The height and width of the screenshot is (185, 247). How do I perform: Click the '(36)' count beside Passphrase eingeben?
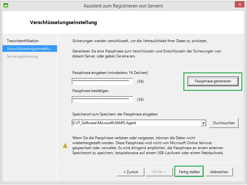coord(140,81)
